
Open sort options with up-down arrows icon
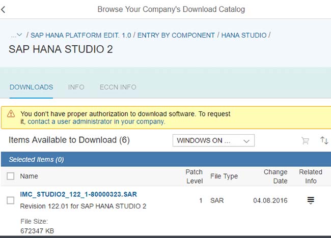coord(324,140)
